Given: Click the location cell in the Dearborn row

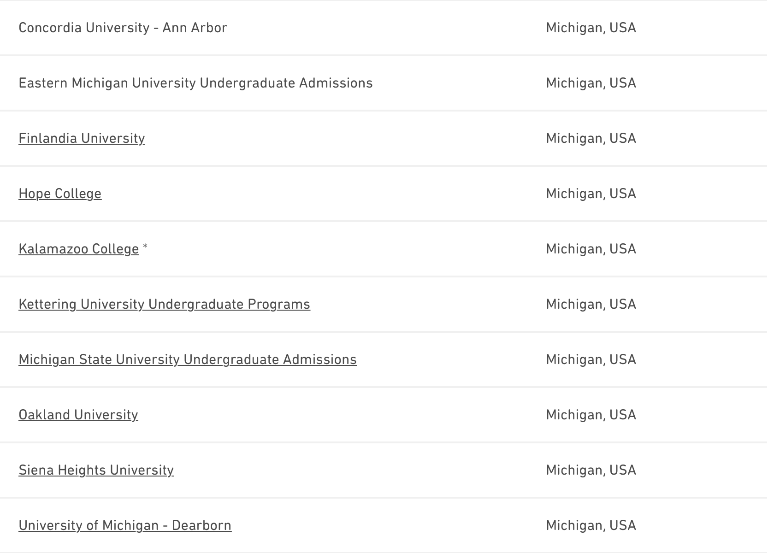Looking at the screenshot, I should point(591,525).
